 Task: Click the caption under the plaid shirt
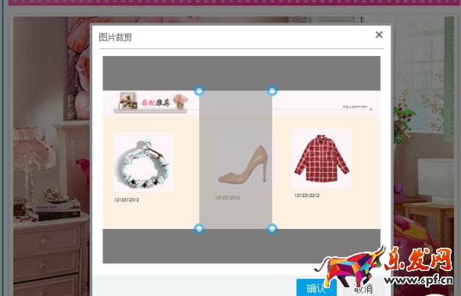pyautogui.click(x=307, y=196)
